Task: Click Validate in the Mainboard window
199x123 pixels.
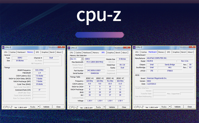Action: point(178,107)
